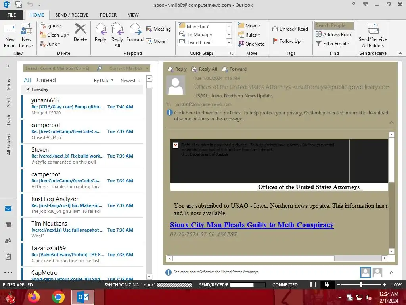
Task: Expand the people pane
Action: (391, 272)
